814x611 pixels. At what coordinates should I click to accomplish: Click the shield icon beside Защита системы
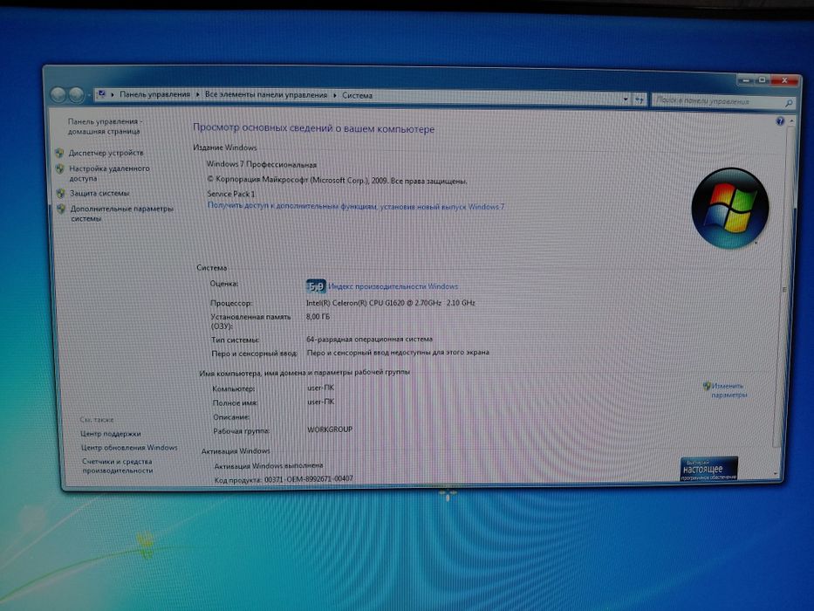(61, 193)
